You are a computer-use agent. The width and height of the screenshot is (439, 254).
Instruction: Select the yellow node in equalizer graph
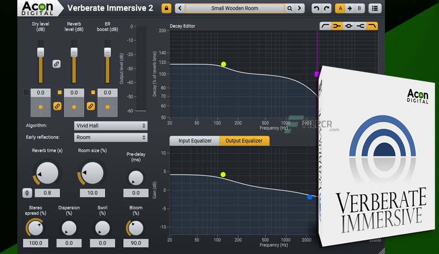[223, 175]
